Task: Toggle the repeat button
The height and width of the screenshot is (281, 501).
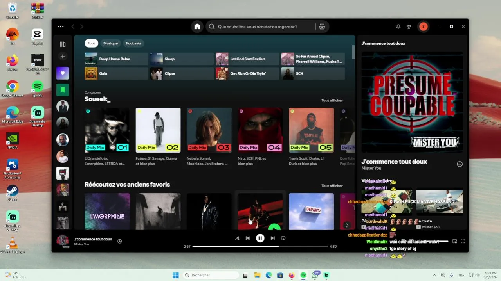Action: (x=283, y=238)
